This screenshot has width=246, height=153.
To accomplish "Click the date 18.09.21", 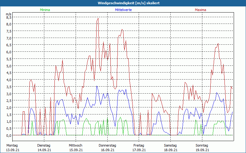I will tap(171, 150).
